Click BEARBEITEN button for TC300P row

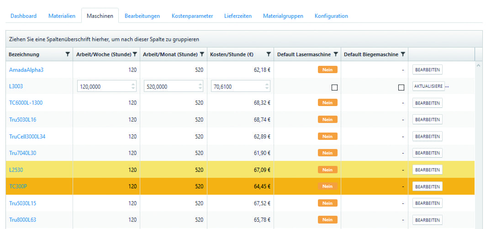tap(427, 186)
